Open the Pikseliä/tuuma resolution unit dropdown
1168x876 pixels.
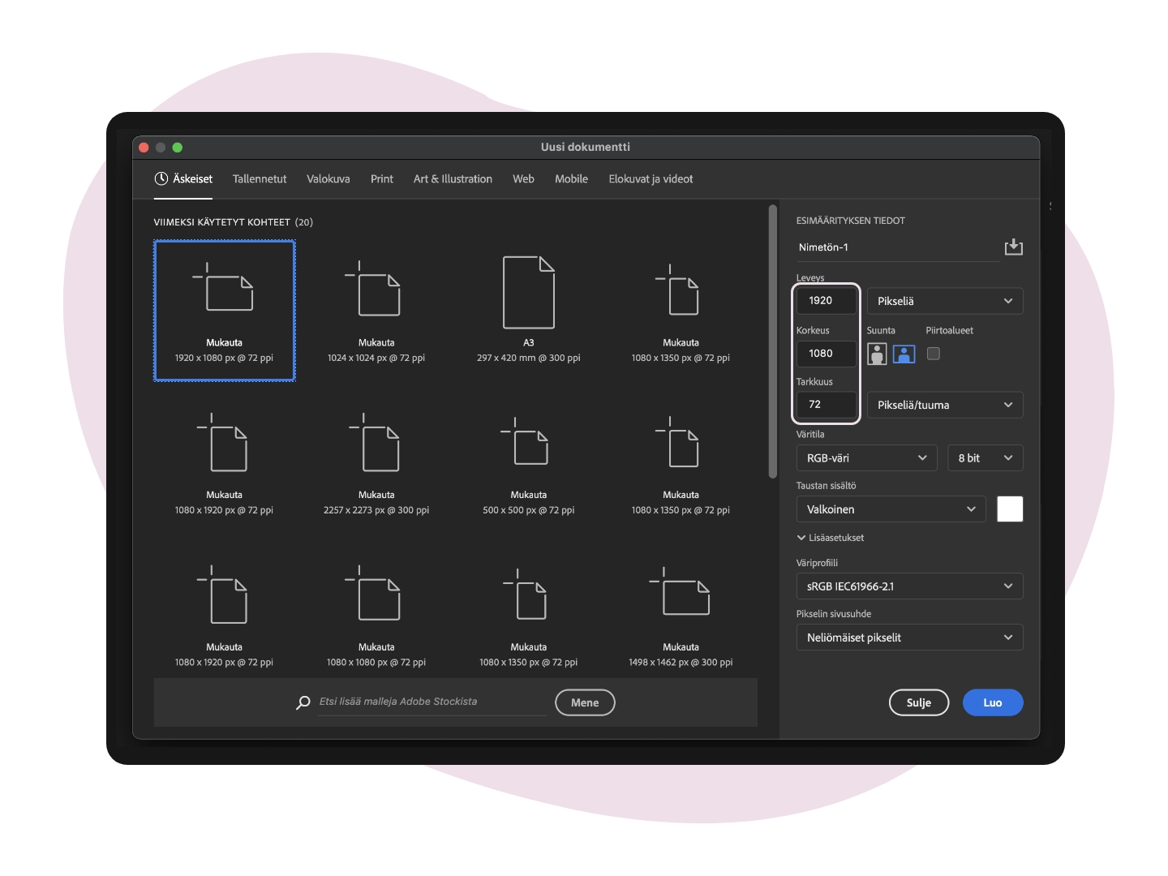click(945, 405)
